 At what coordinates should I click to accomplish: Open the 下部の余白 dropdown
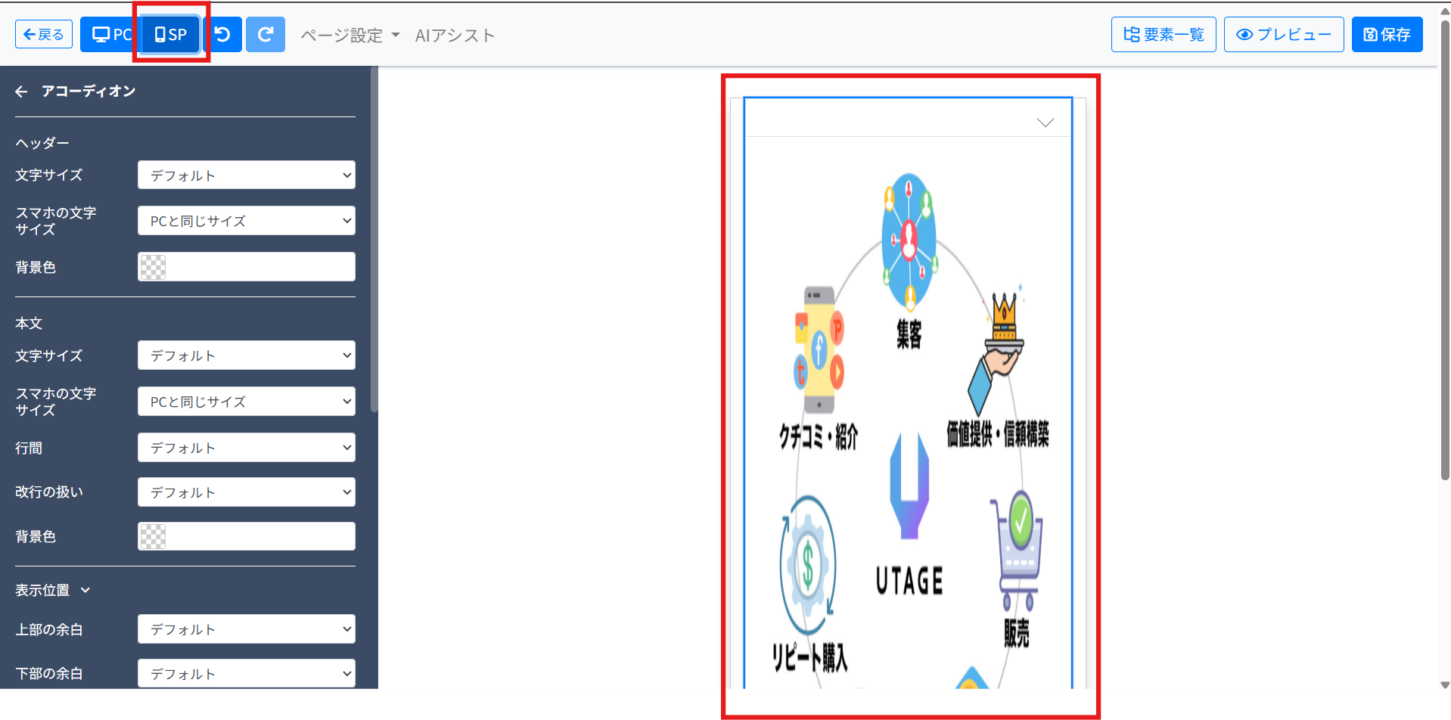tap(247, 674)
